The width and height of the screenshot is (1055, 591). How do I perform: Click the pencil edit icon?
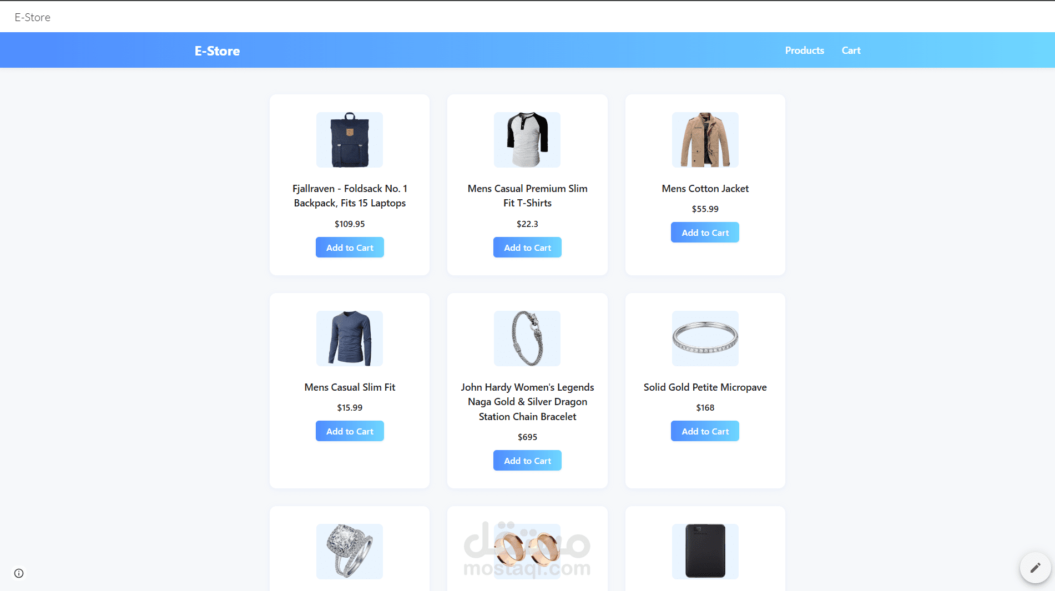(x=1035, y=568)
